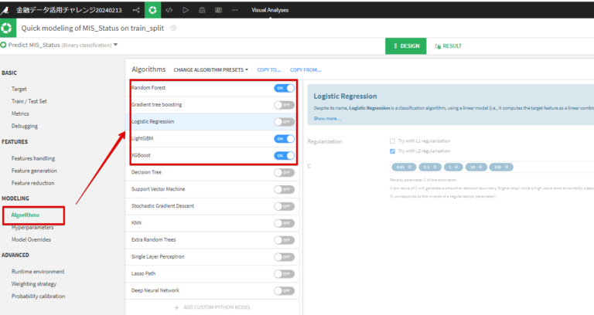
Task: Open the flow share icon in top bar
Action: (x=136, y=10)
